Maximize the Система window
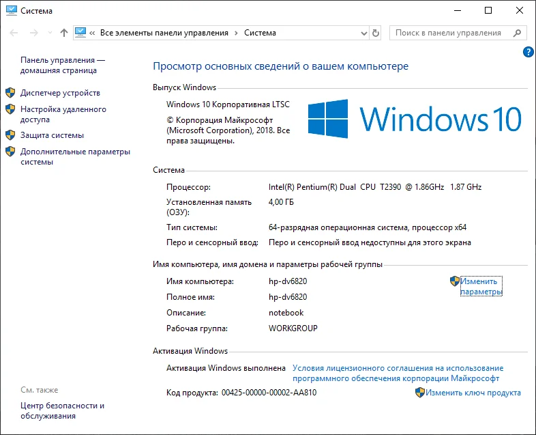 (488, 11)
